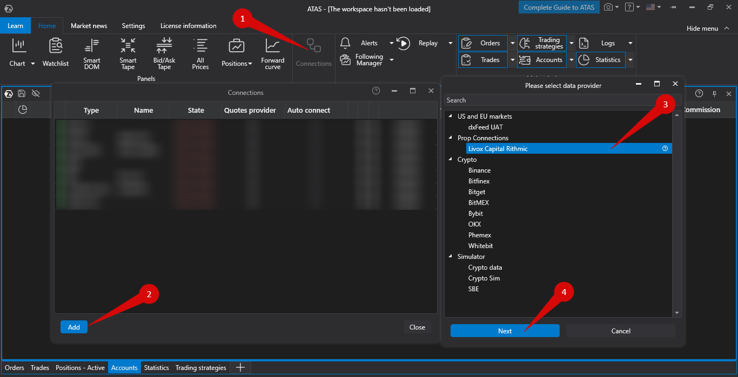738x377 pixels.
Task: Toggle the Orders panel button
Action: pos(483,43)
